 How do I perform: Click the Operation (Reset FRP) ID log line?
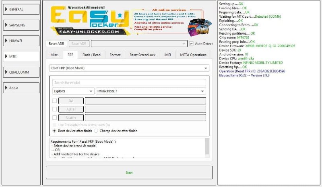click(x=252, y=71)
